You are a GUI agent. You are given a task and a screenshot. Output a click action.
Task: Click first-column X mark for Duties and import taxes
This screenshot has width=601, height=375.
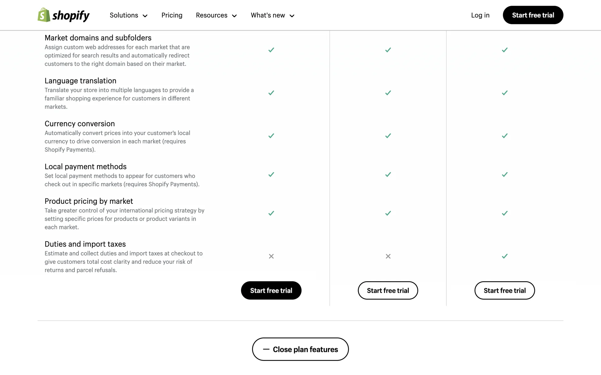pos(271,256)
